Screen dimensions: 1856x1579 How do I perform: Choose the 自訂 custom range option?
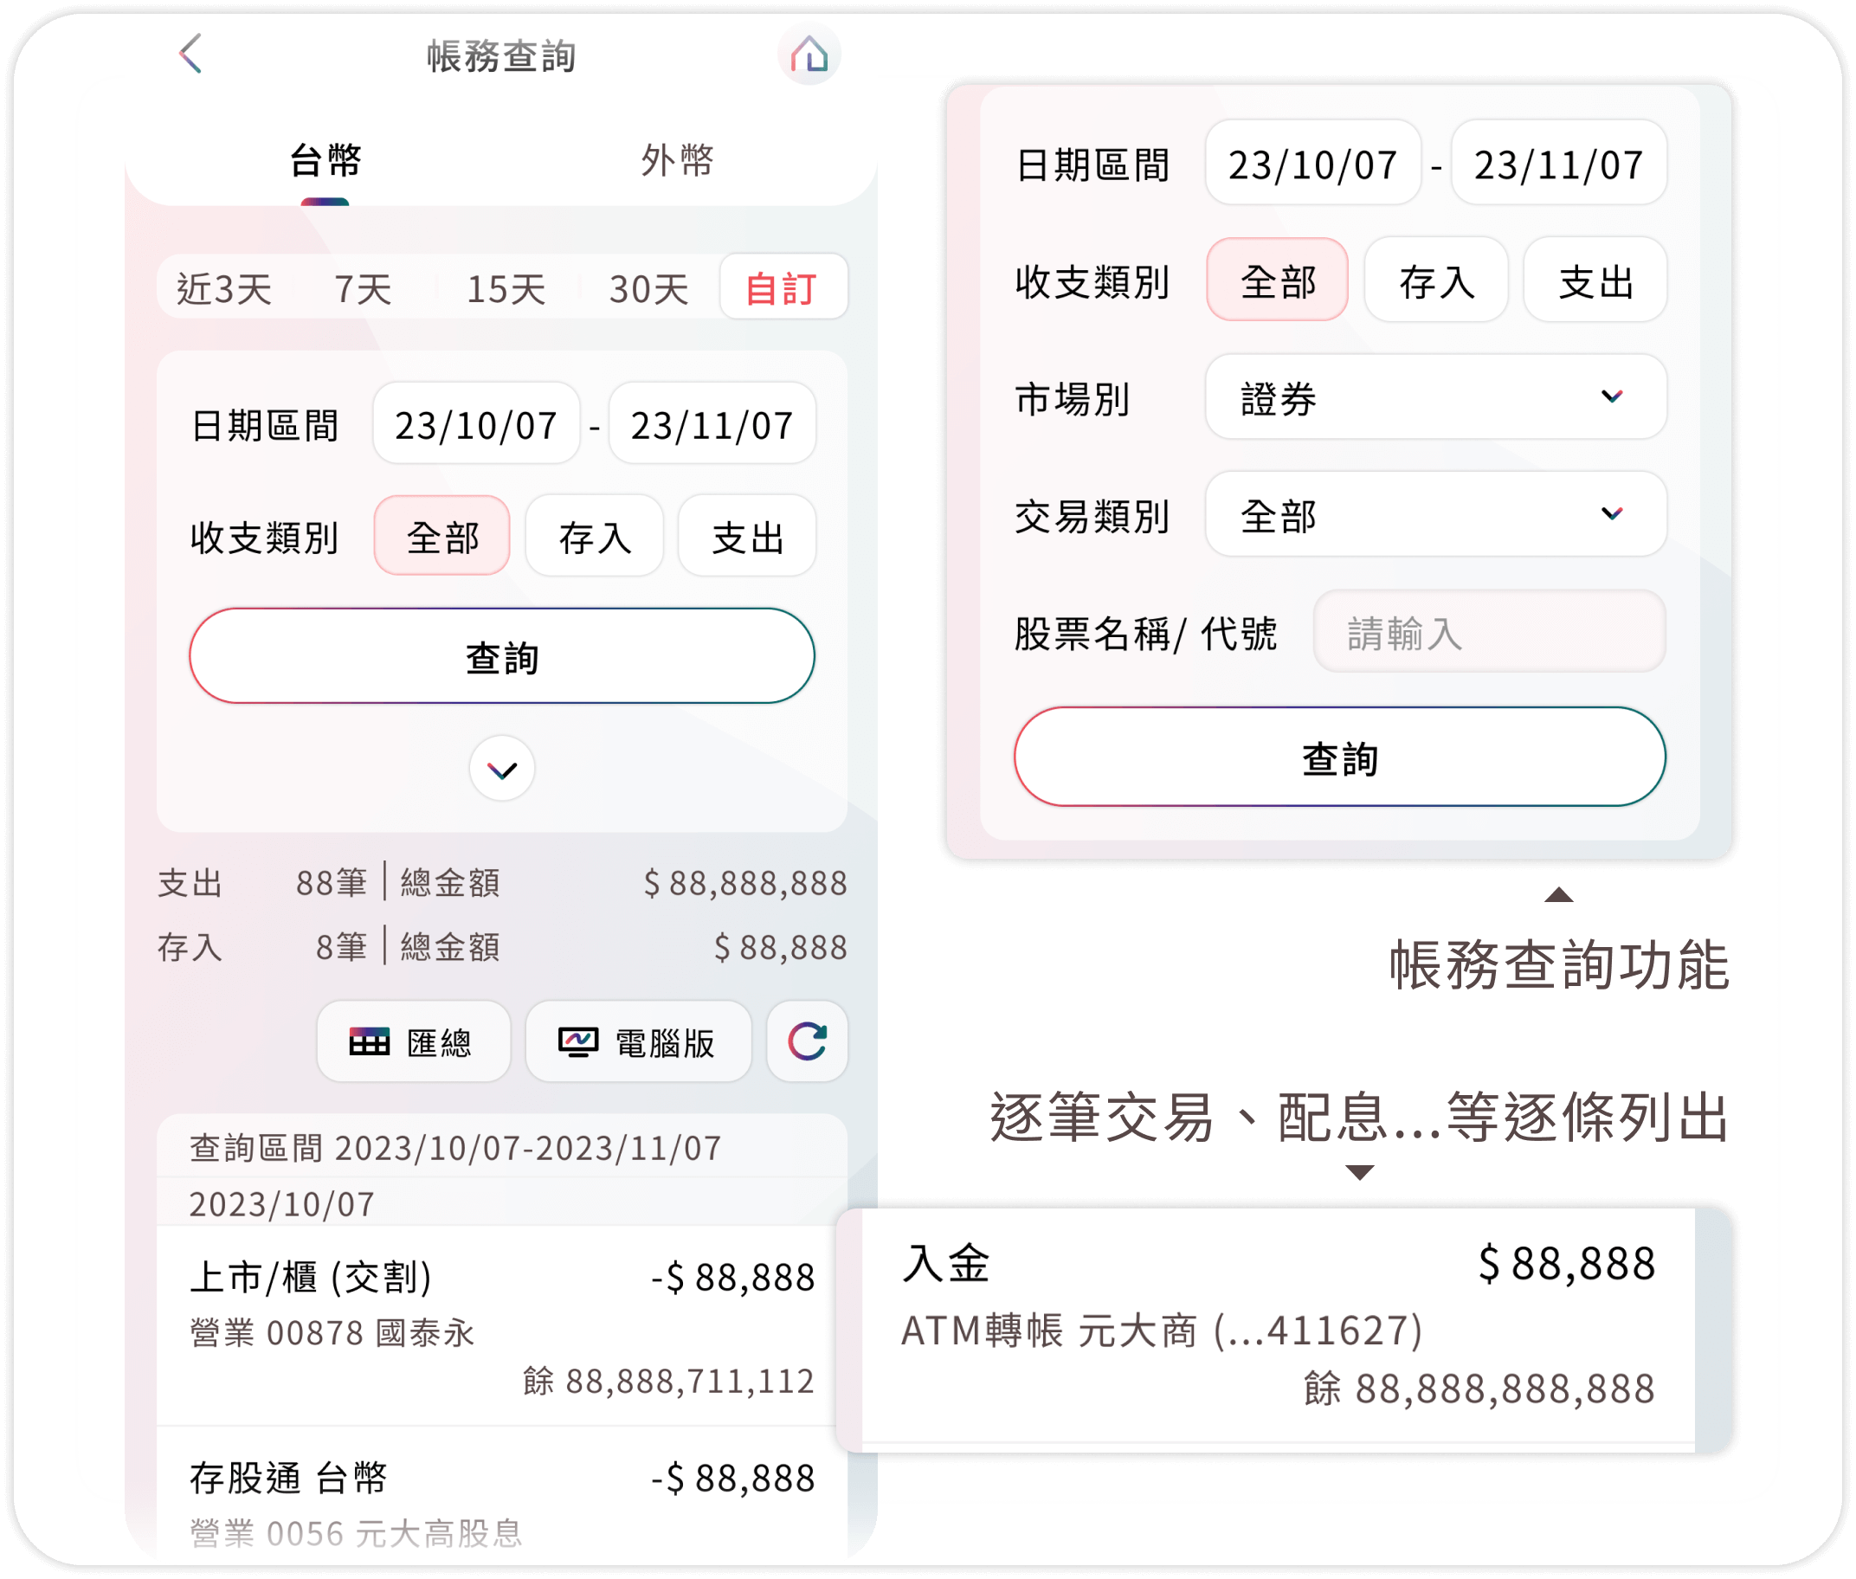coord(783,287)
